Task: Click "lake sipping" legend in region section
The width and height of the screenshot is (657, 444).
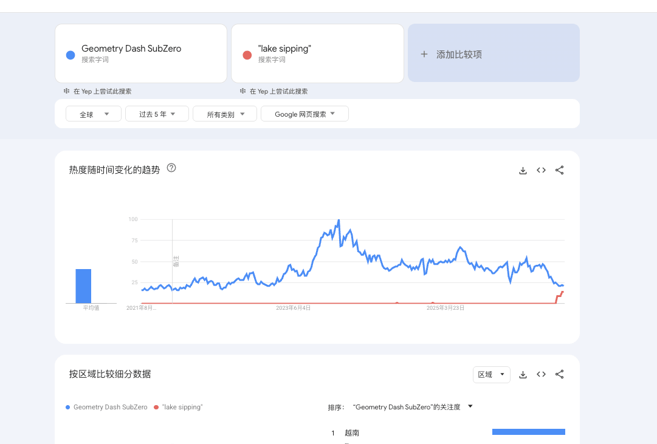Action: coord(178,407)
